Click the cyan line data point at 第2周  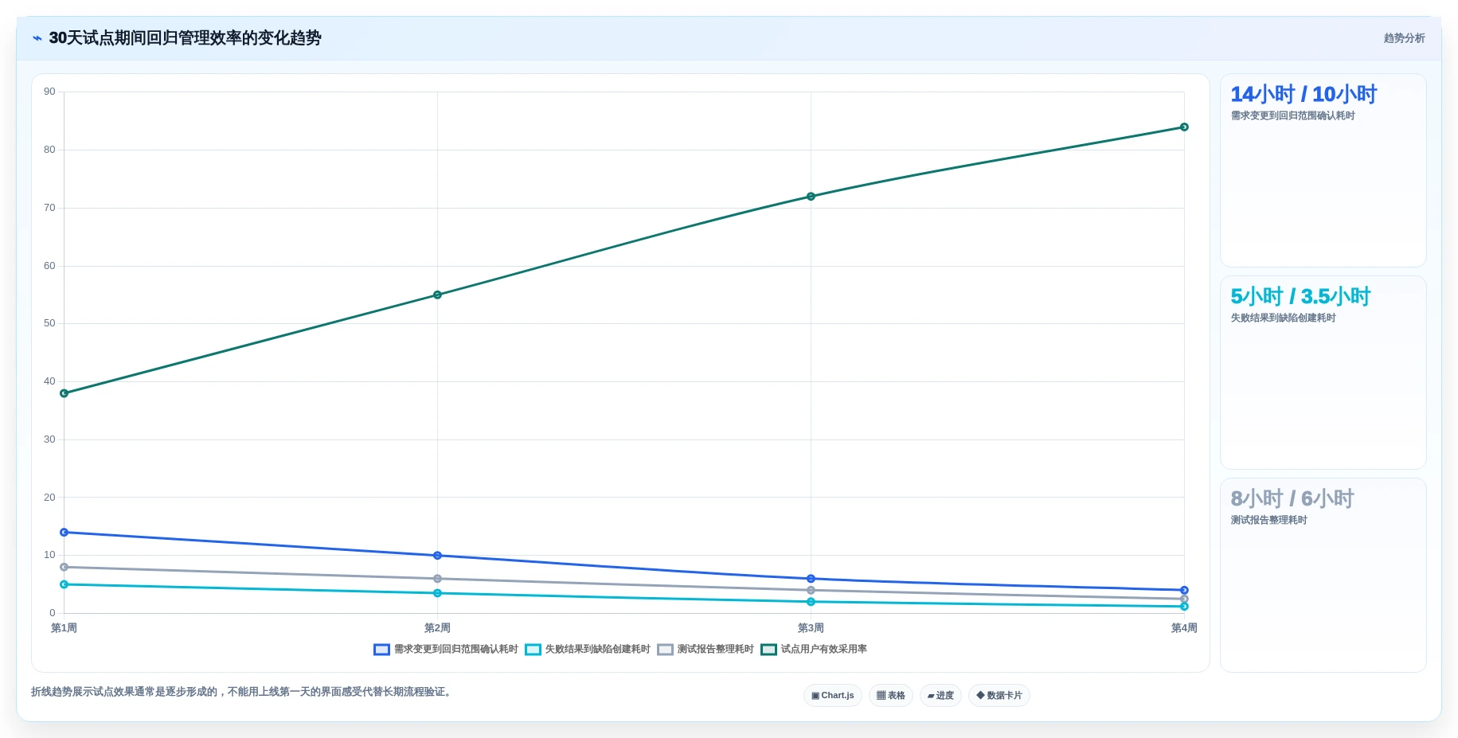[437, 593]
